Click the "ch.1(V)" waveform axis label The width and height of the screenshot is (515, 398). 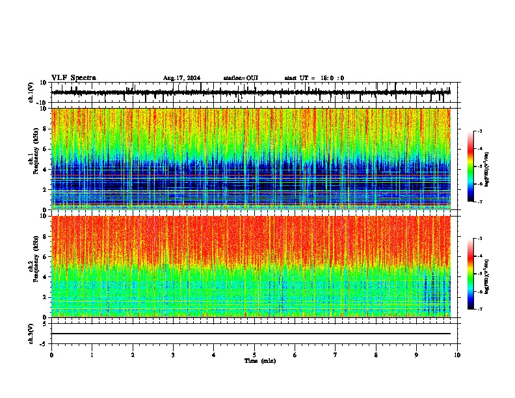pos(31,92)
